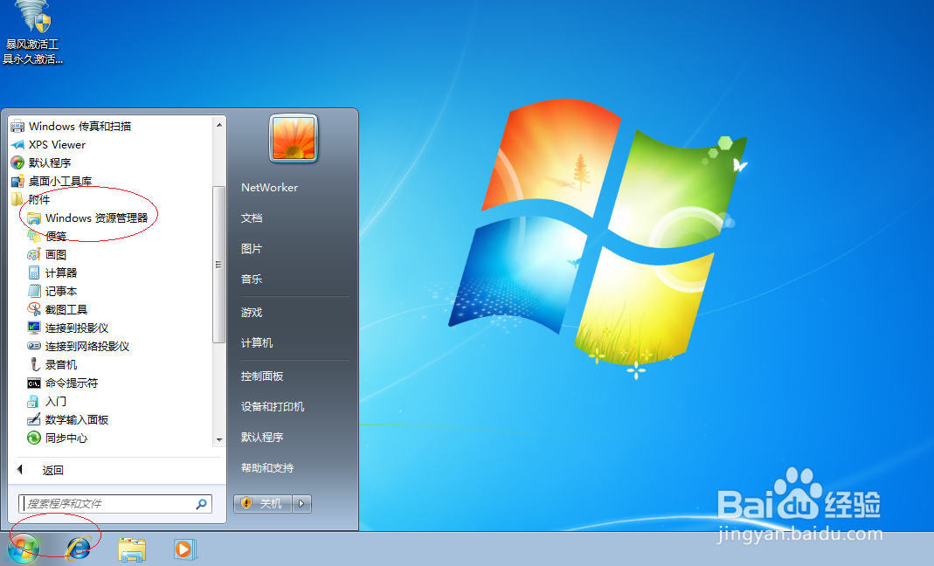
Task: Select 暴风激活工具 desktop icon
Action: click(x=32, y=33)
